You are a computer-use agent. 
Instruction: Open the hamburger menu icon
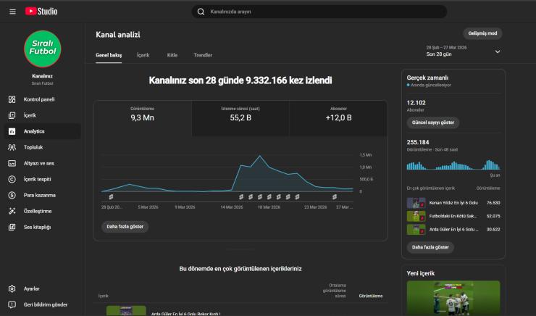(x=12, y=11)
